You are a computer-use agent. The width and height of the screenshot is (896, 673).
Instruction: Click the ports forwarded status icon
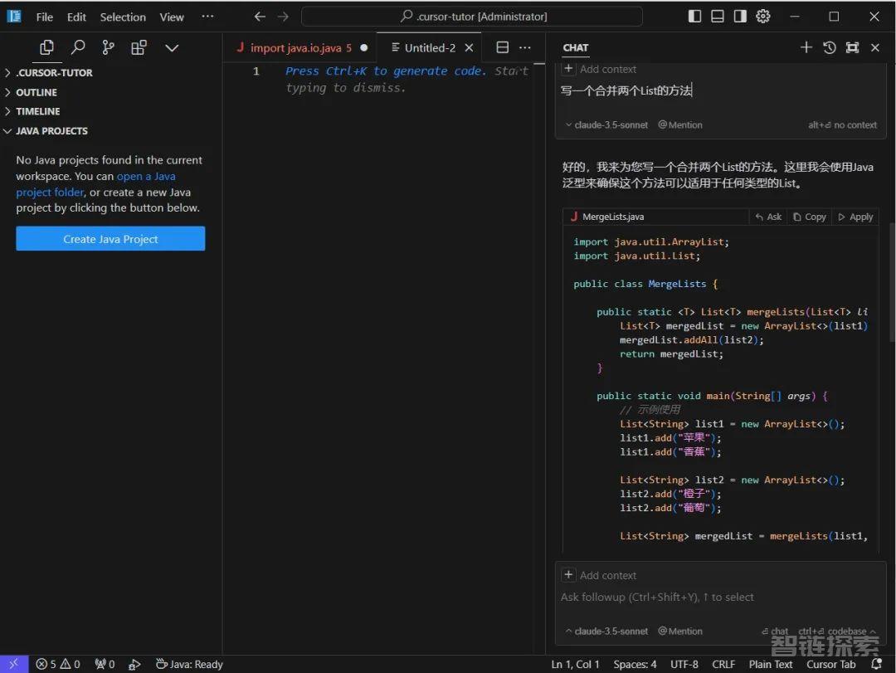click(x=105, y=664)
